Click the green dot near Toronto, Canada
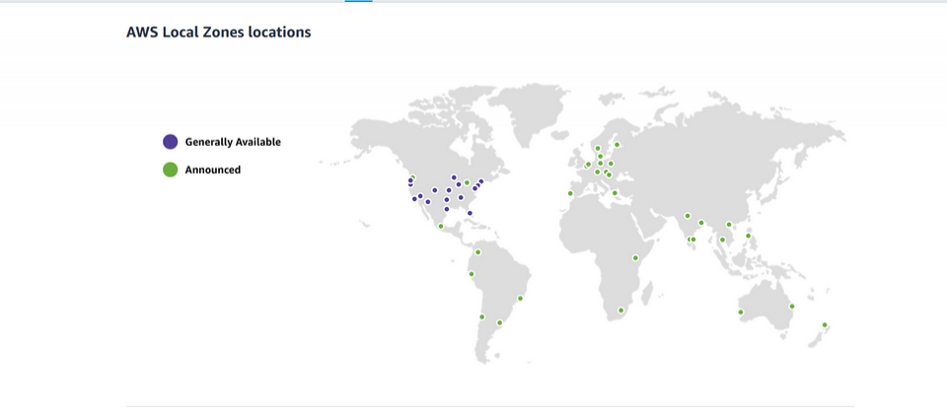947x414 pixels. [467, 182]
